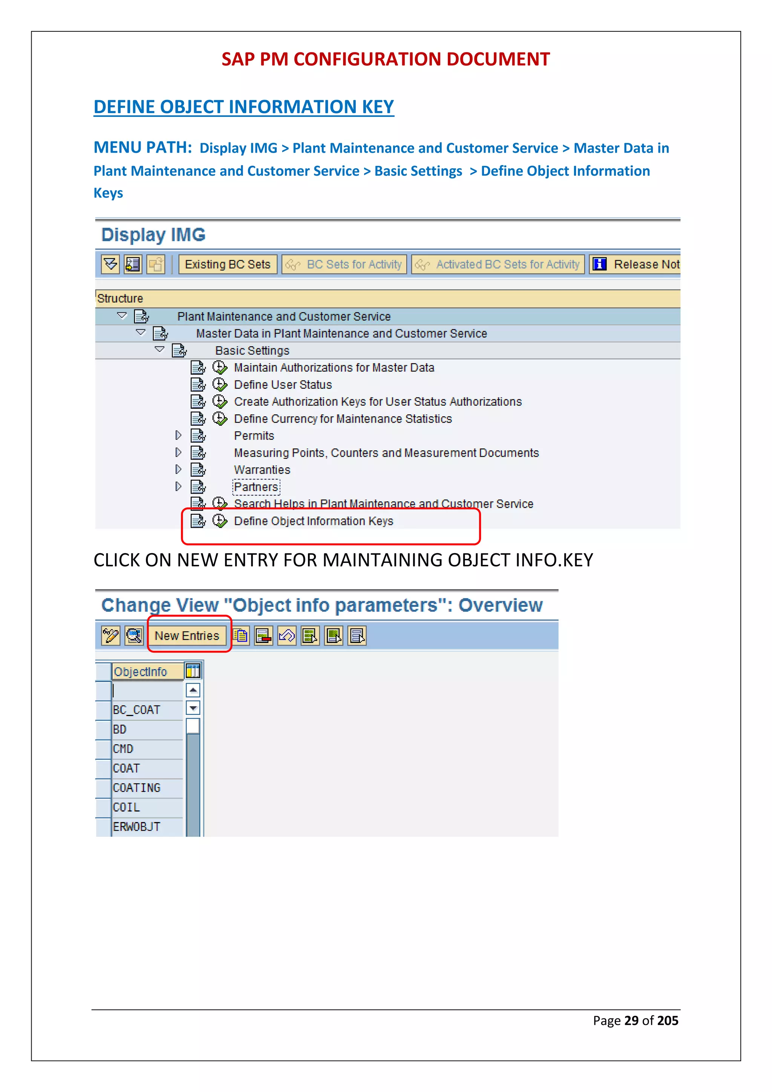This screenshot has height=1092, width=772.
Task: Open the documentation icon for Warranties
Action: 198,470
